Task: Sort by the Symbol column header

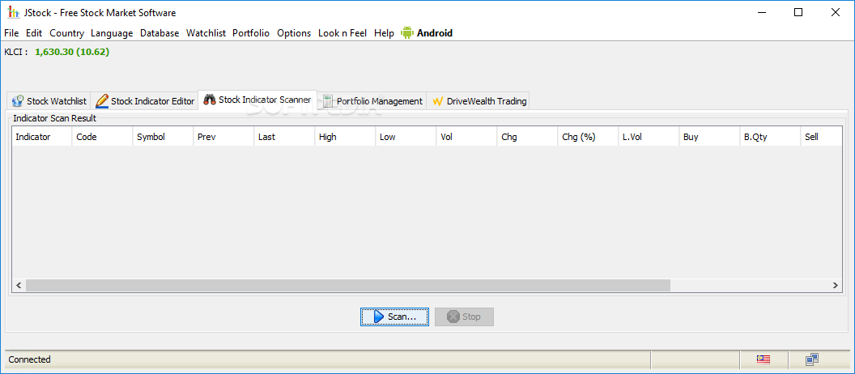Action: coord(163,137)
